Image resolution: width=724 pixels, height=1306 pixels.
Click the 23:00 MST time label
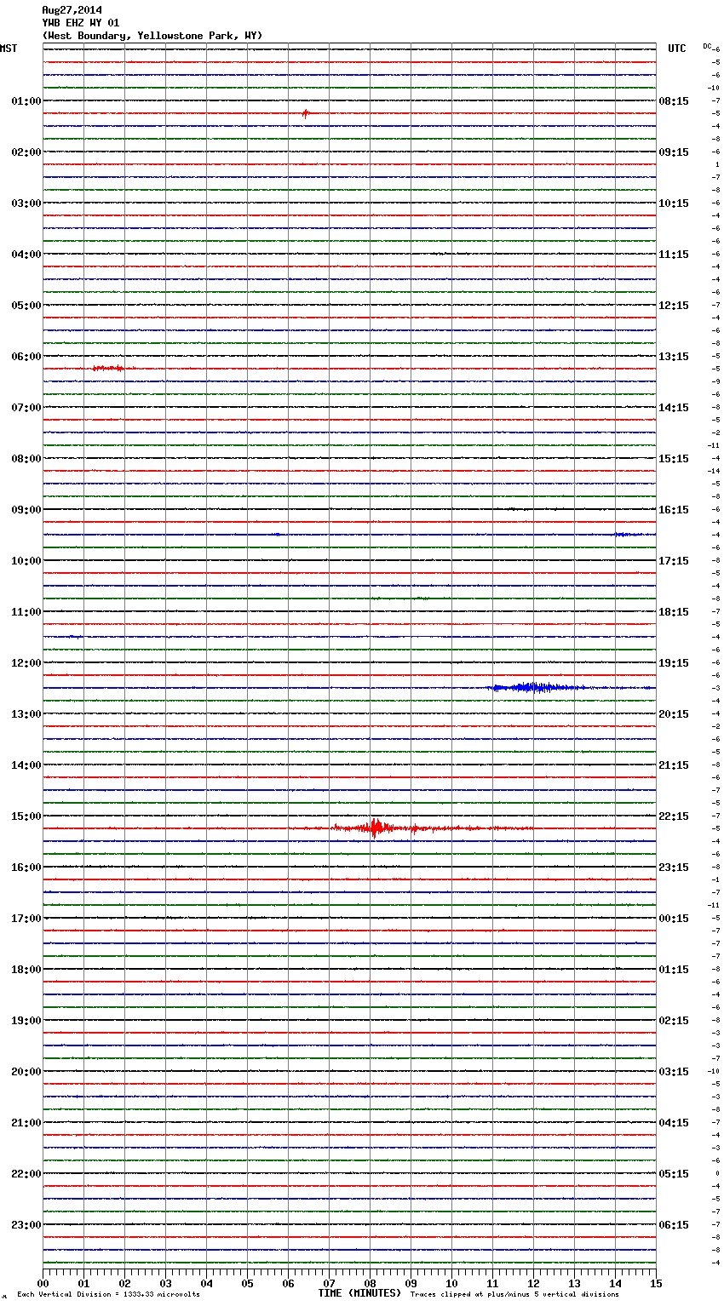[x=26, y=1225]
